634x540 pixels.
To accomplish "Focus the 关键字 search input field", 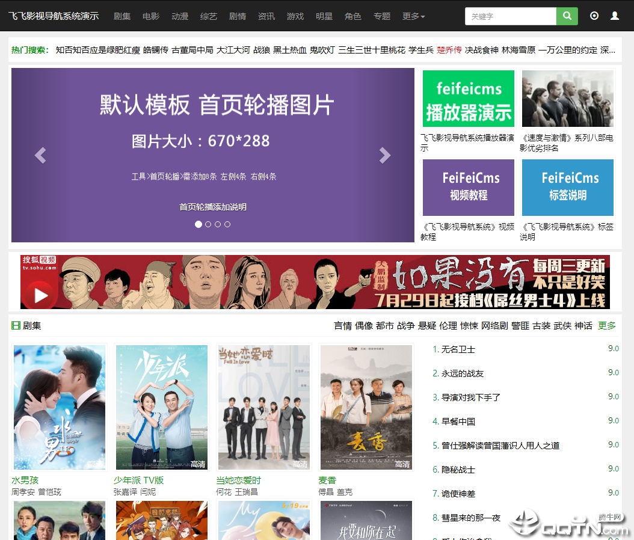I will (511, 16).
